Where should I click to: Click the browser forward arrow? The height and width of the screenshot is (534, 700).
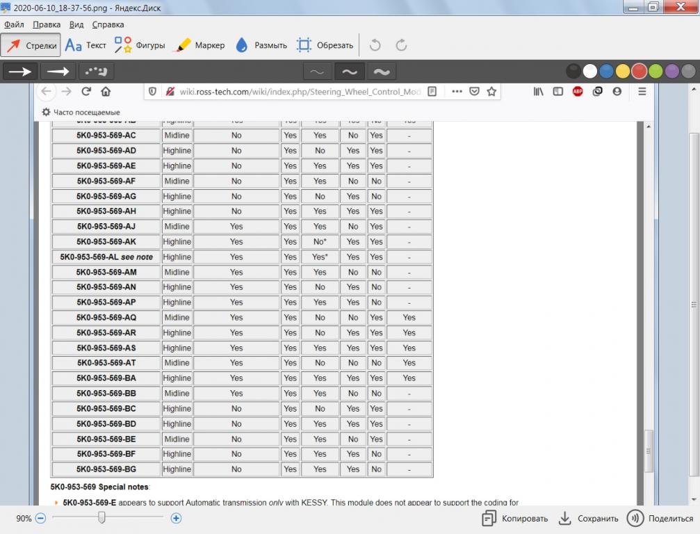[67, 92]
